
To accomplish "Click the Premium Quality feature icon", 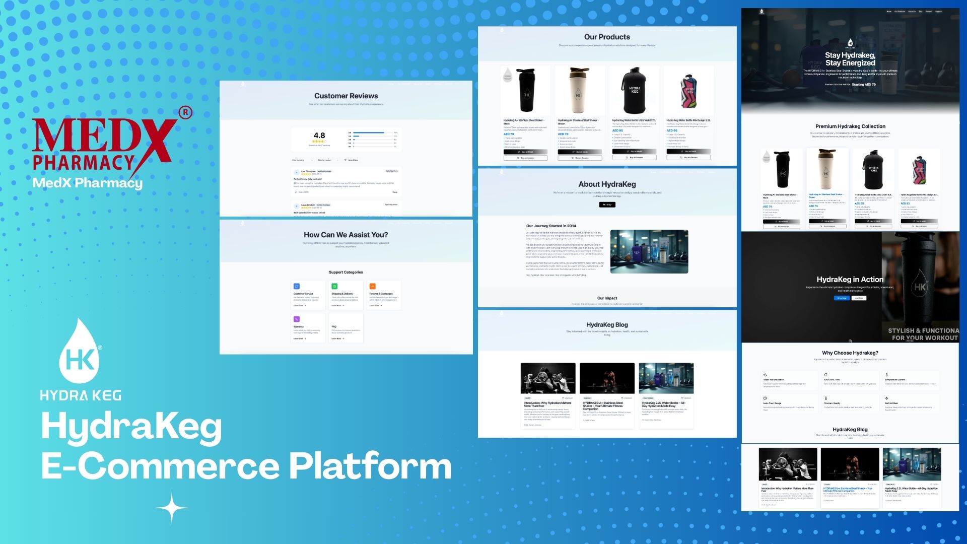I will point(825,398).
